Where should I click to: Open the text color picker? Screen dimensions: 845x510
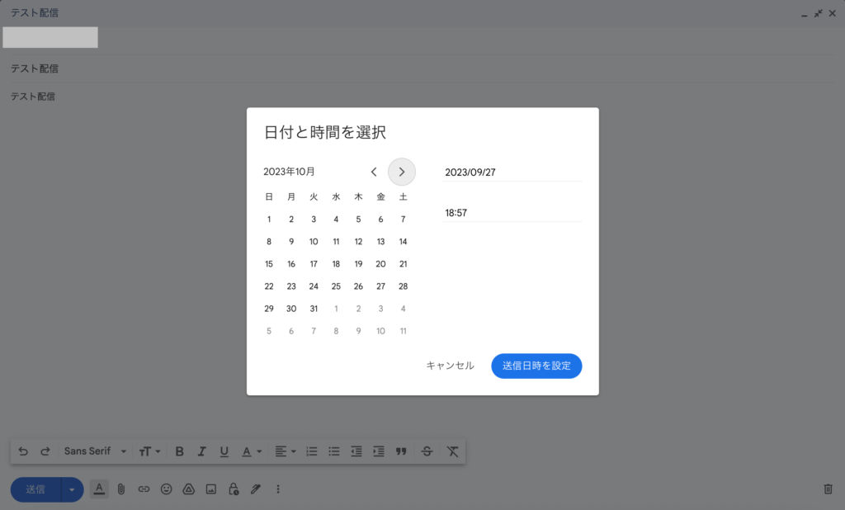click(251, 451)
